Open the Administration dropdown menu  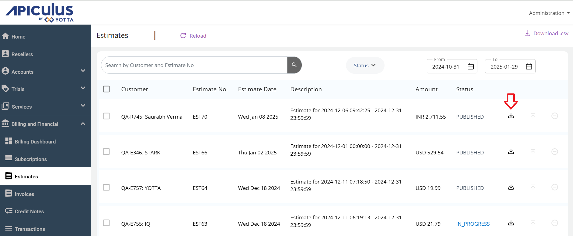pos(549,13)
